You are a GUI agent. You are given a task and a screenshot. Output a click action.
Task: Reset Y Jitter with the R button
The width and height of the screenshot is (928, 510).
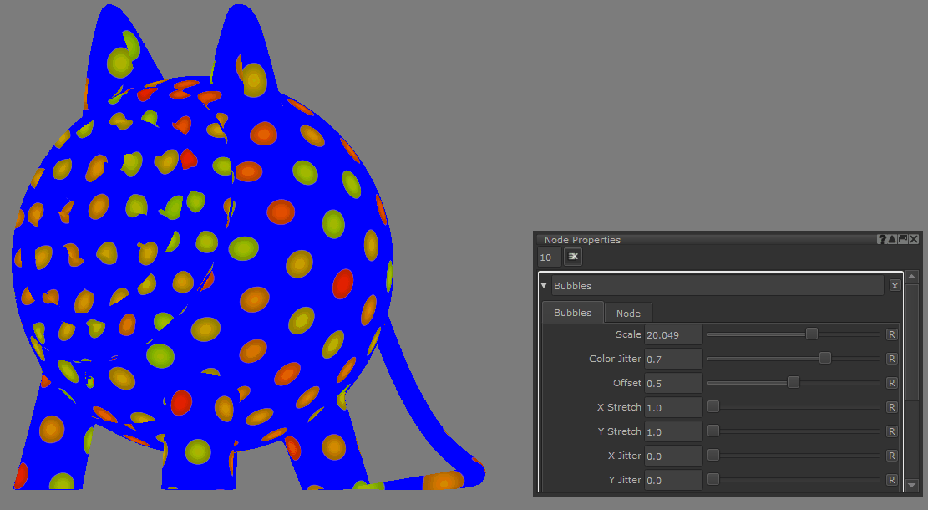891,480
